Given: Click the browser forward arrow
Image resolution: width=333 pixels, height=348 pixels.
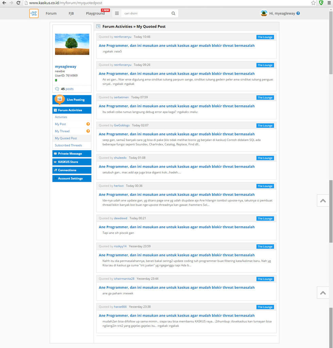Looking at the screenshot, I should click(11, 3).
